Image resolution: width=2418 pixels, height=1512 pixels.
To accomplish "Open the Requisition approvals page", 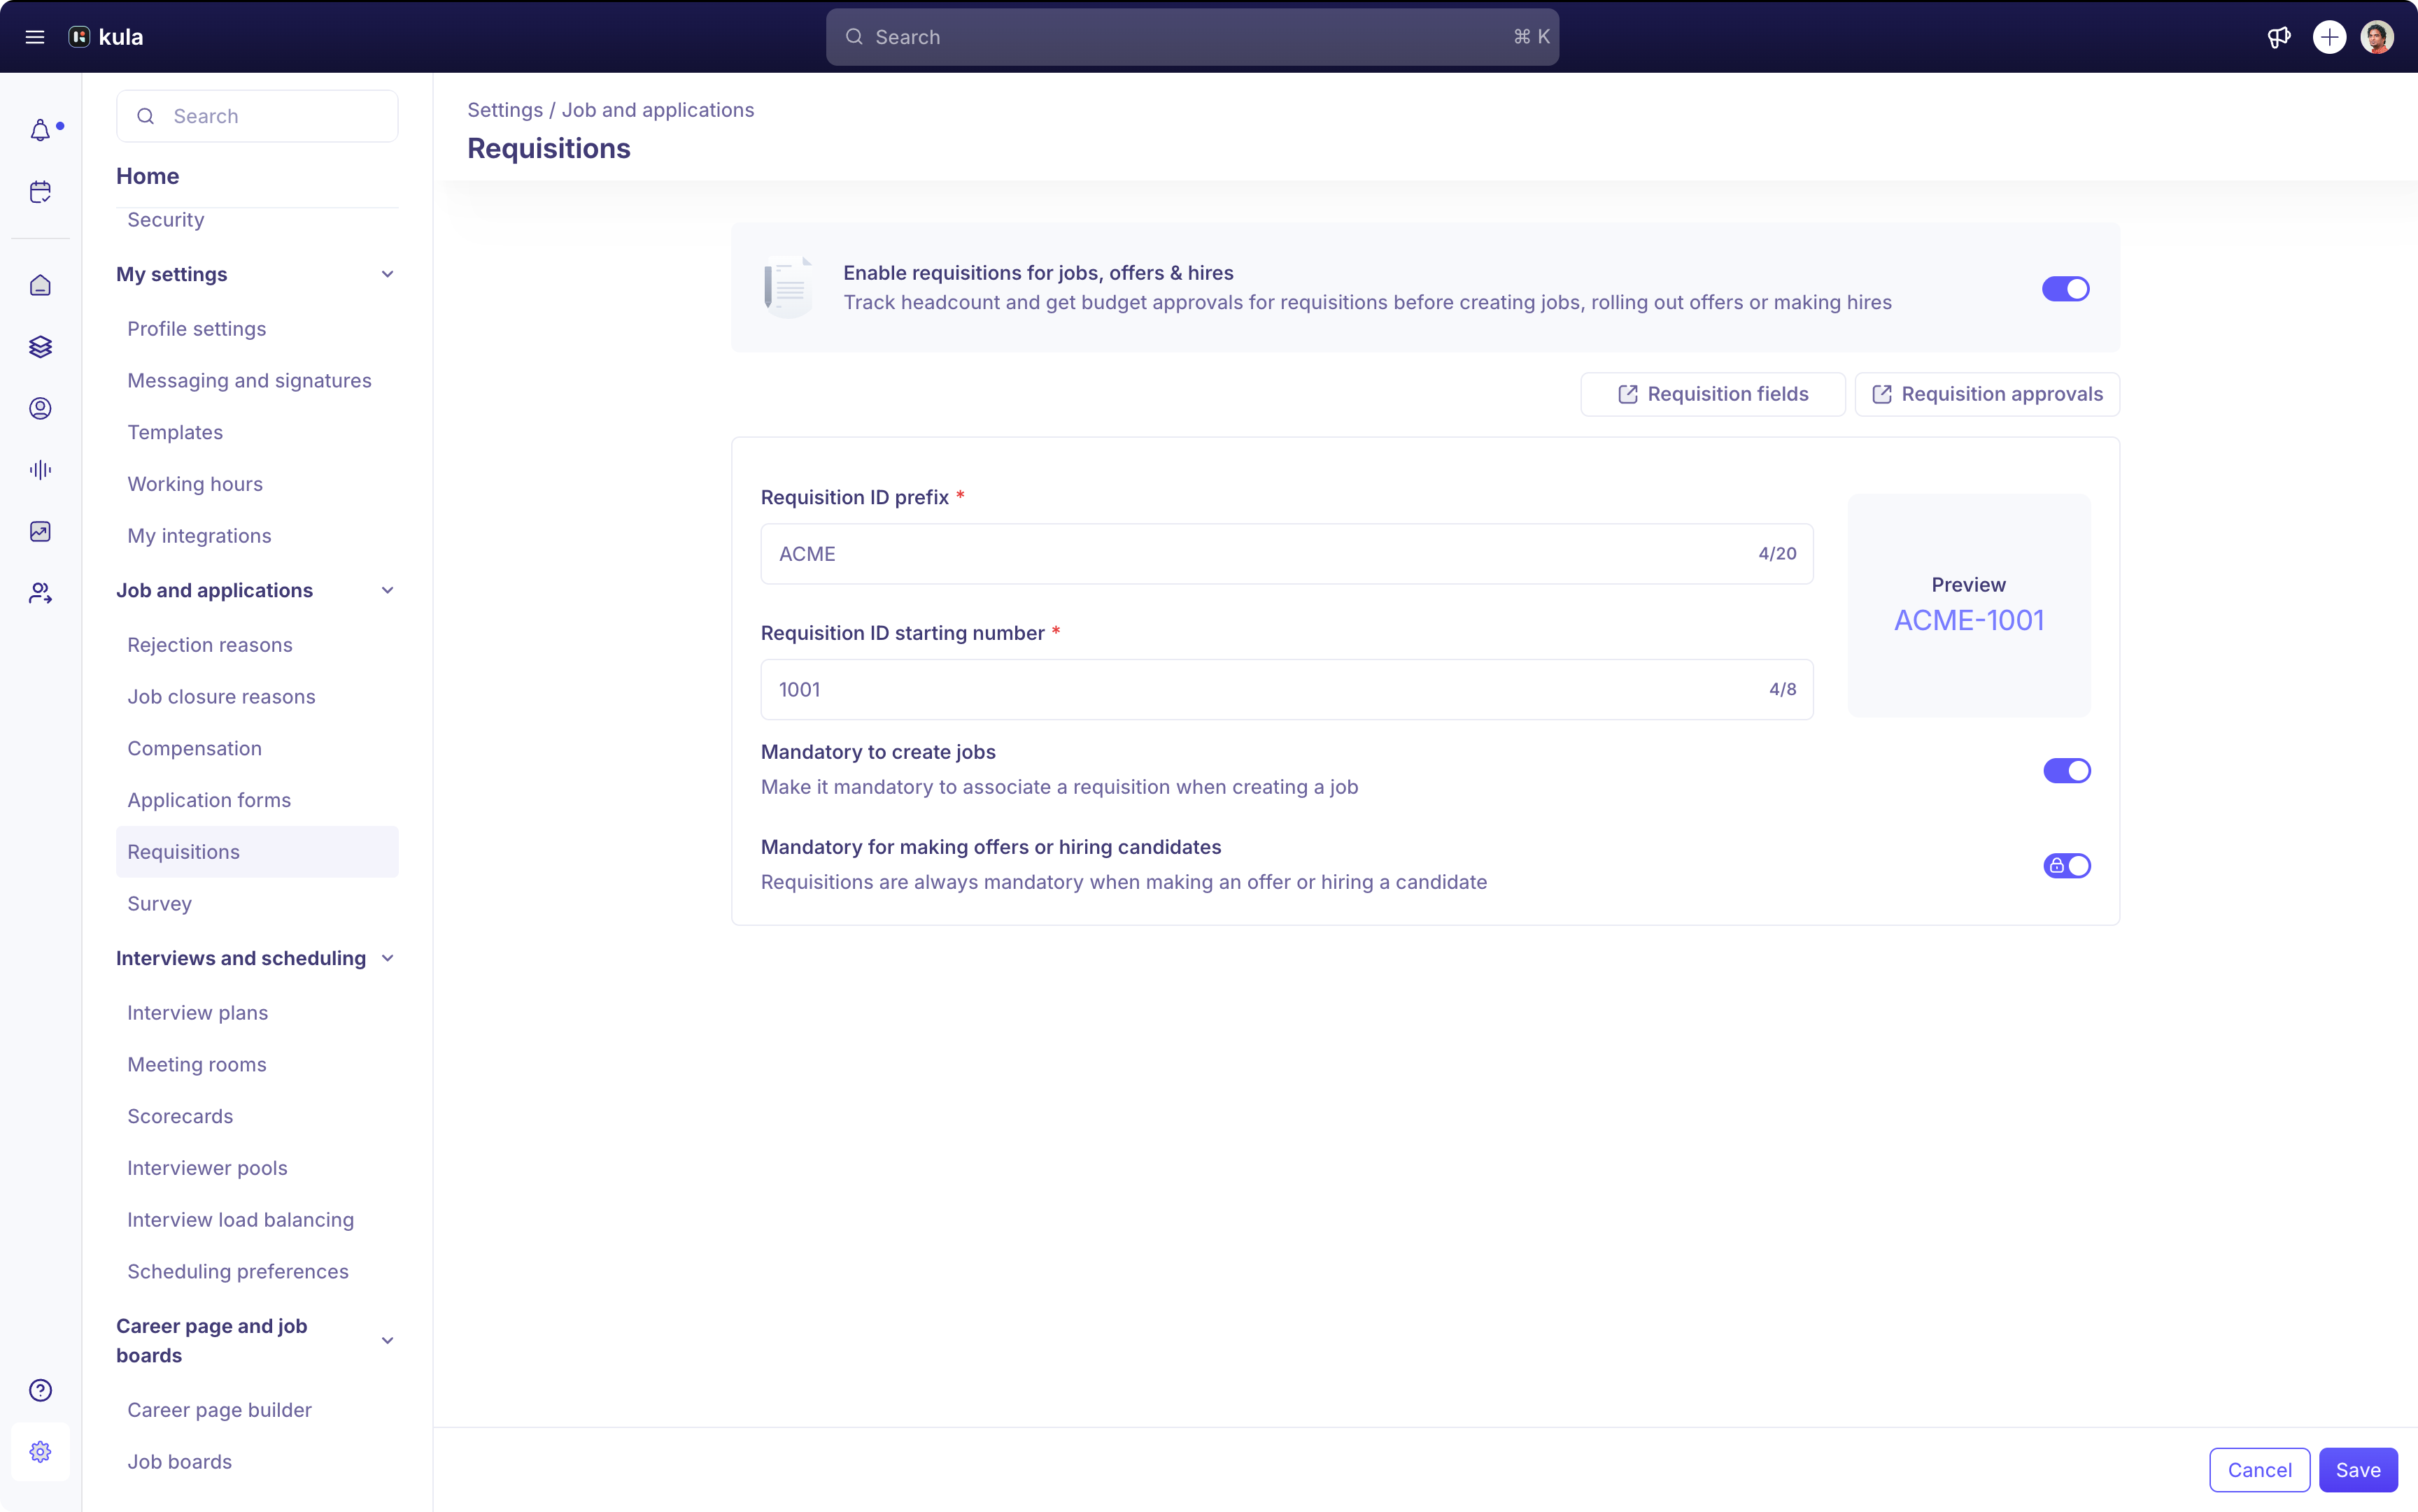I will point(1987,393).
